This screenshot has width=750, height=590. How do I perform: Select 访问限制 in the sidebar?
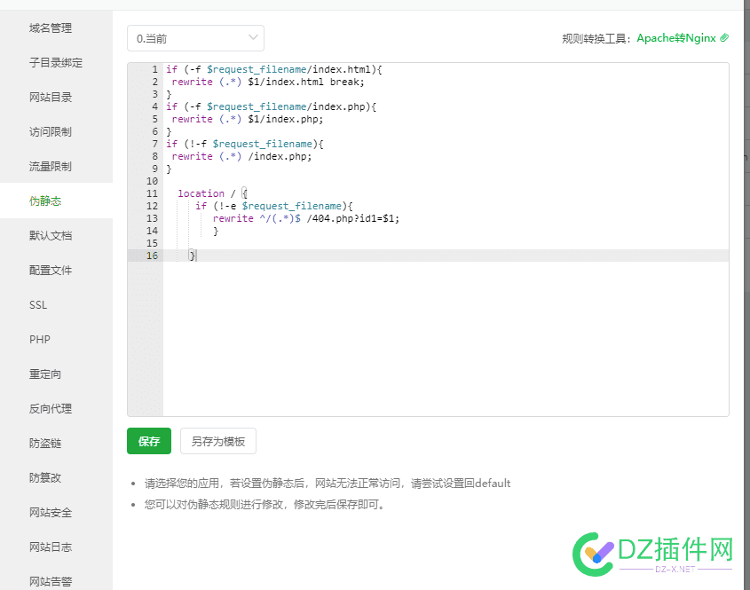pos(51,132)
